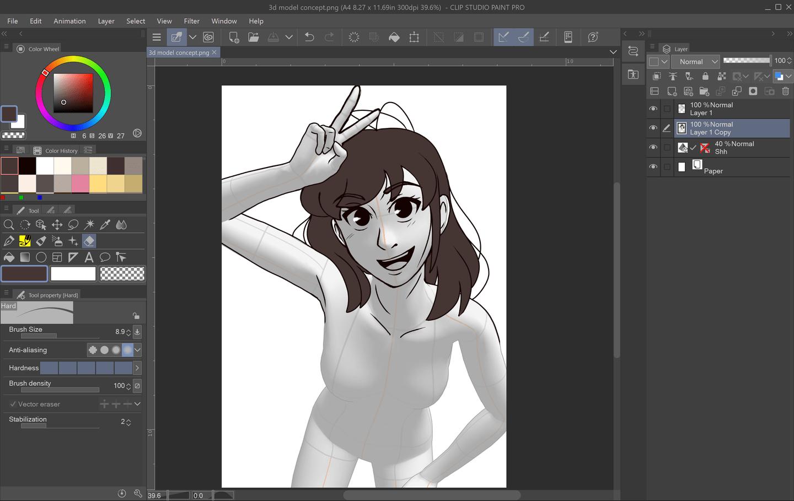Select the dark brown main color swatch
Viewport: 794px width, 501px height.
point(24,273)
